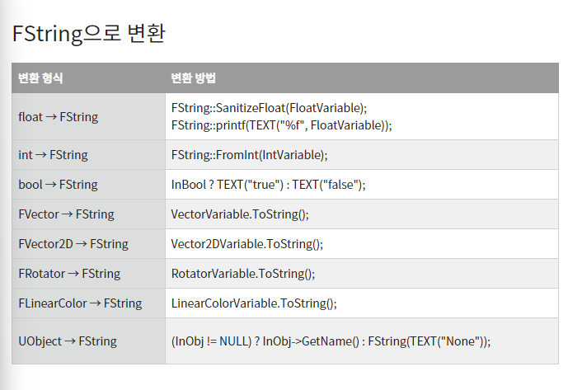Click FString::SanitizeFloat(FloatVariable); code line
Viewport: 582px width, 390px height.
269,108
